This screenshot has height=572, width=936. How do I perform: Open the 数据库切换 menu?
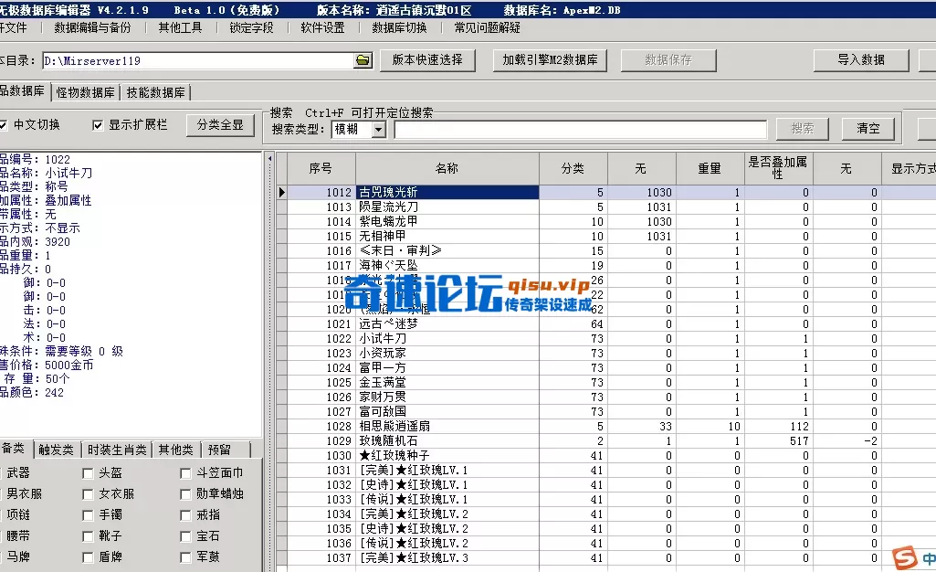[x=399, y=27]
